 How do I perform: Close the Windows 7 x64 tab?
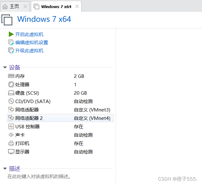77,7
